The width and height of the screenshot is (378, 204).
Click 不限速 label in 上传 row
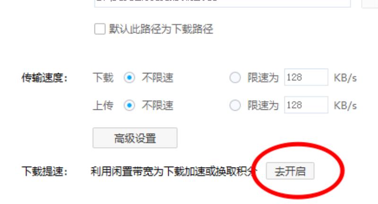[157, 106]
